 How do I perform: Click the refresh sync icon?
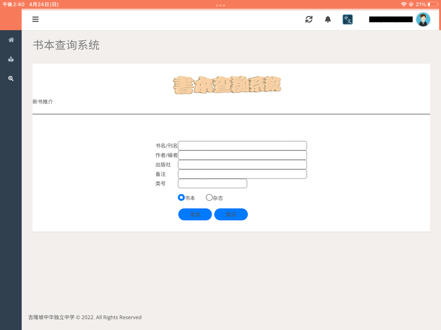coord(309,19)
